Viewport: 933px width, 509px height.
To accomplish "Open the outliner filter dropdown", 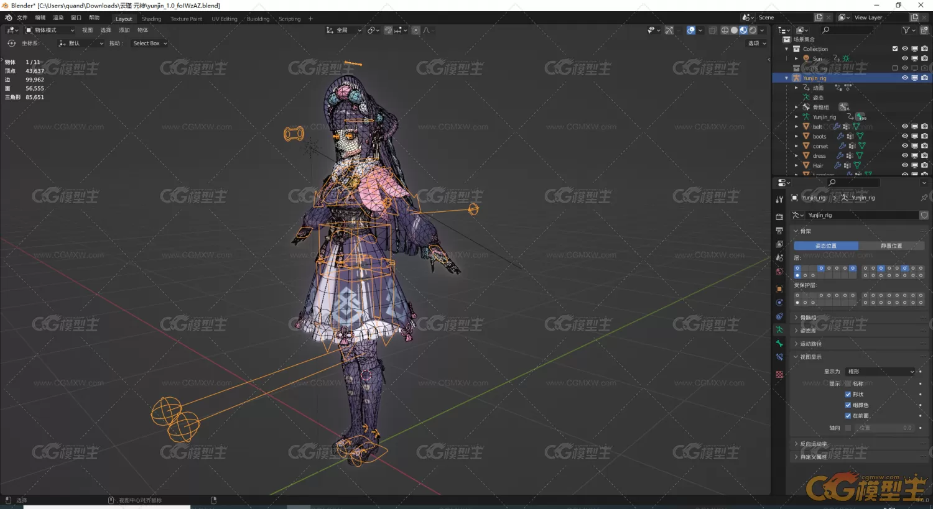I will 909,30.
